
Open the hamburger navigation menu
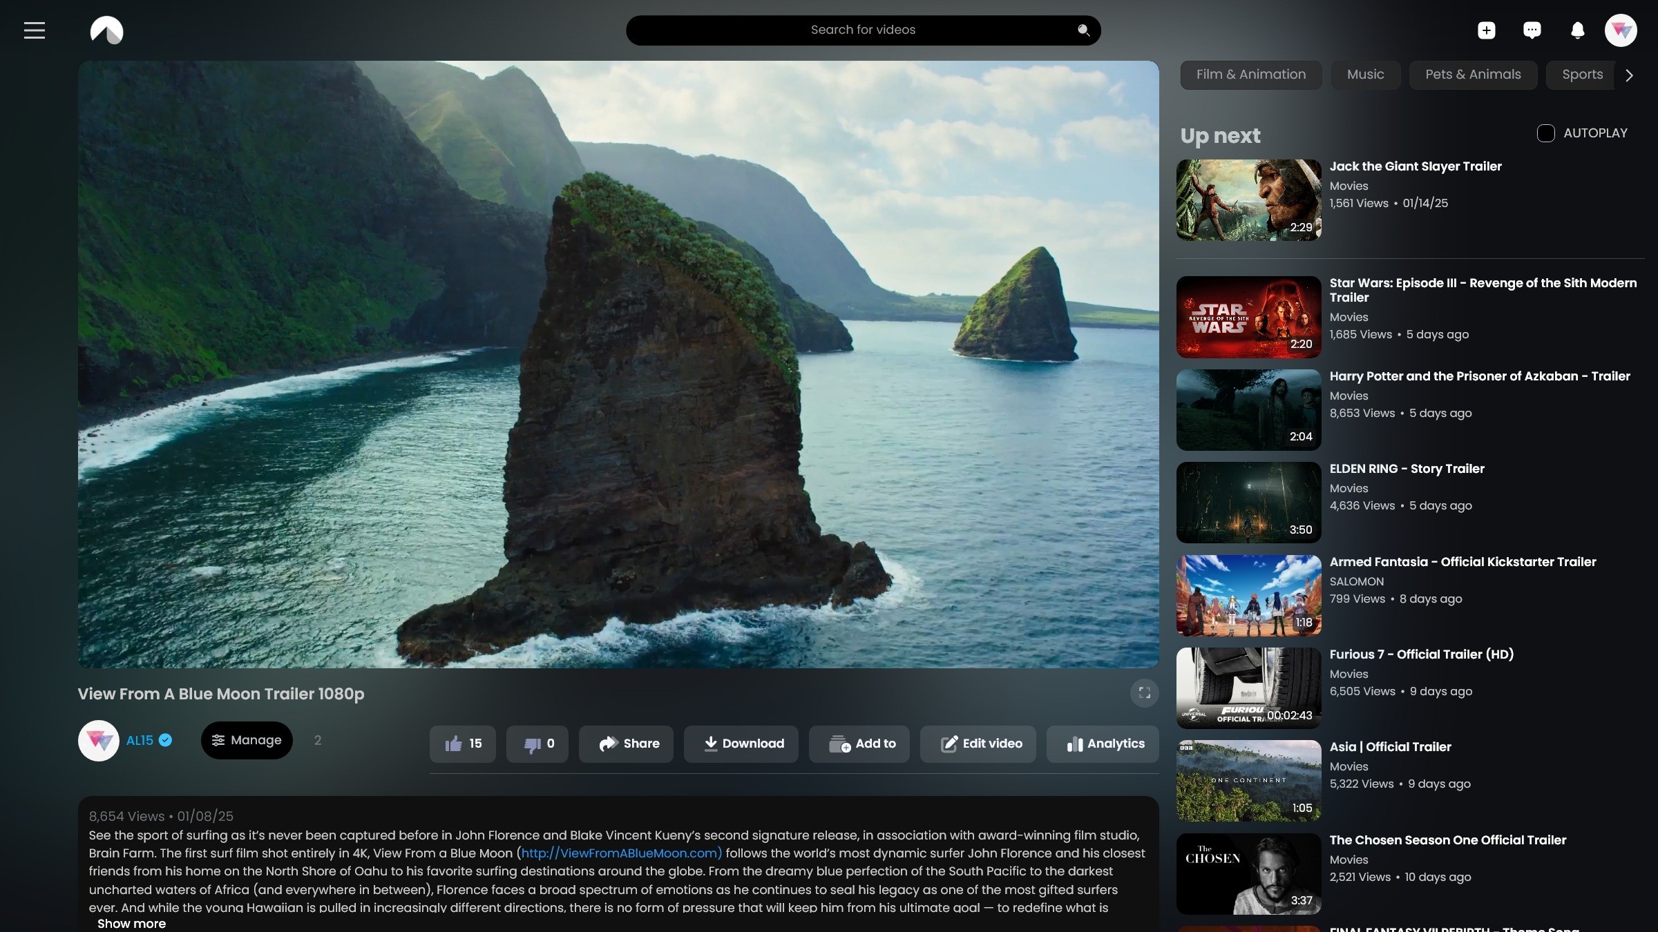pyautogui.click(x=34, y=30)
